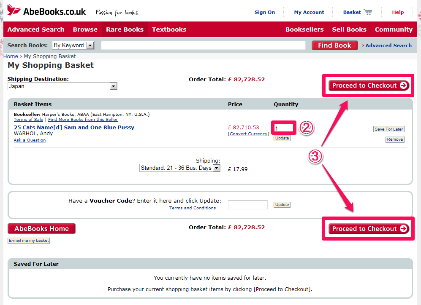421x305 pixels.
Task: Open the Community menu item
Action: point(394,29)
